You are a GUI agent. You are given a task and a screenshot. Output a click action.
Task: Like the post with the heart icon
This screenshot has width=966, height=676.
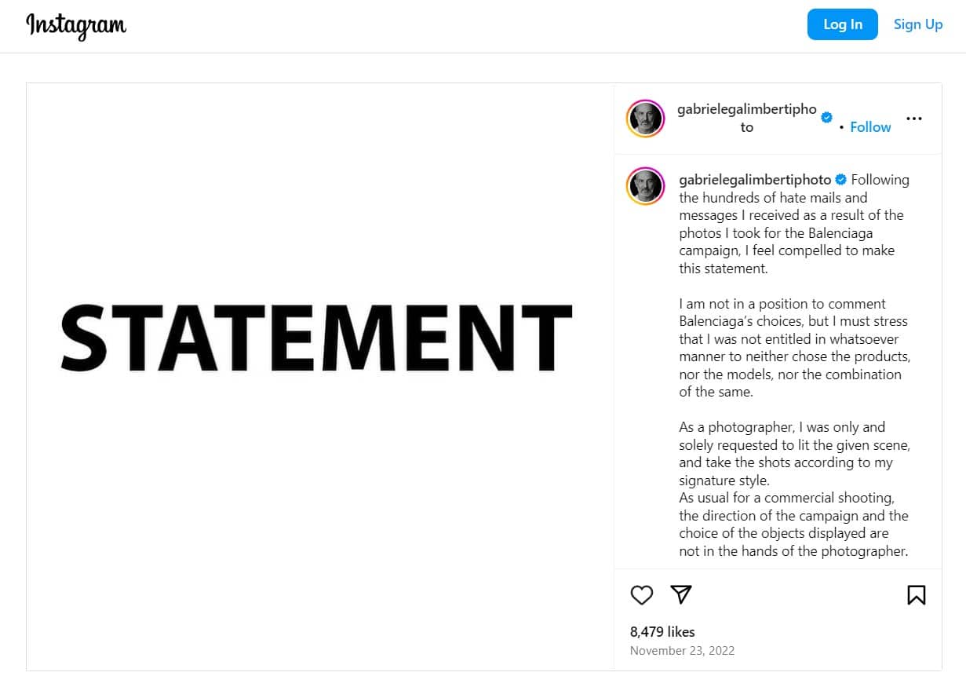point(642,595)
